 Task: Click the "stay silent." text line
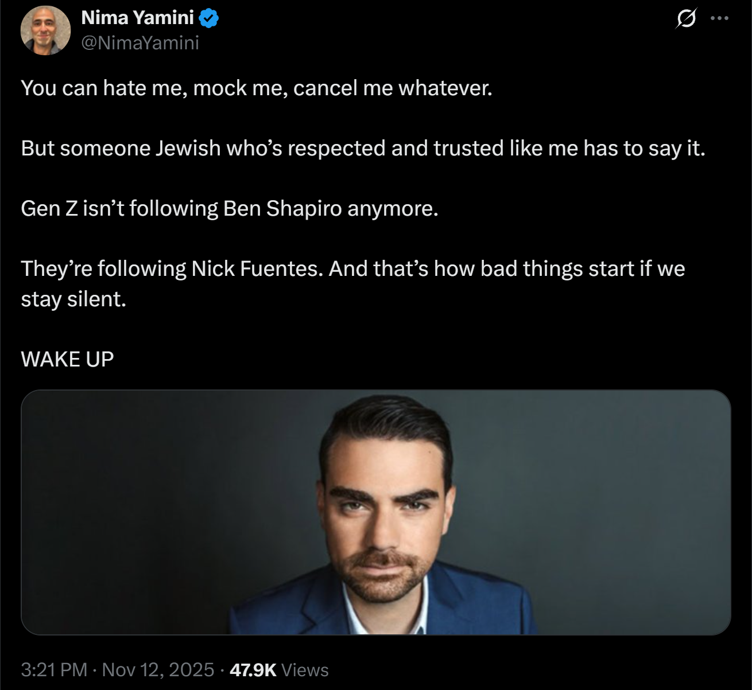point(73,299)
